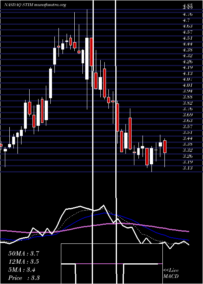
Task: Click the 3.57 price axis label
Action: 188,127
